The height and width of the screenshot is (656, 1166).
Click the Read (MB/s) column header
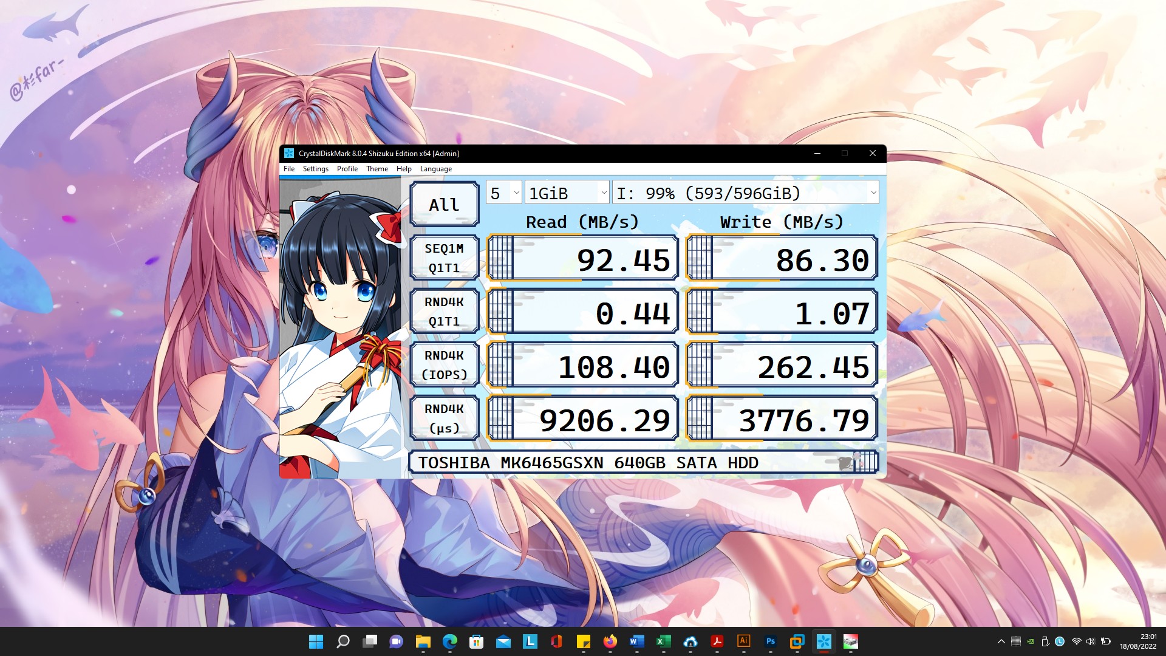pyautogui.click(x=582, y=222)
